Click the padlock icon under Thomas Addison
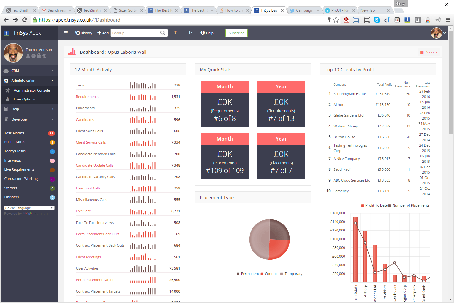This screenshot has height=303, width=454. tap(39, 56)
